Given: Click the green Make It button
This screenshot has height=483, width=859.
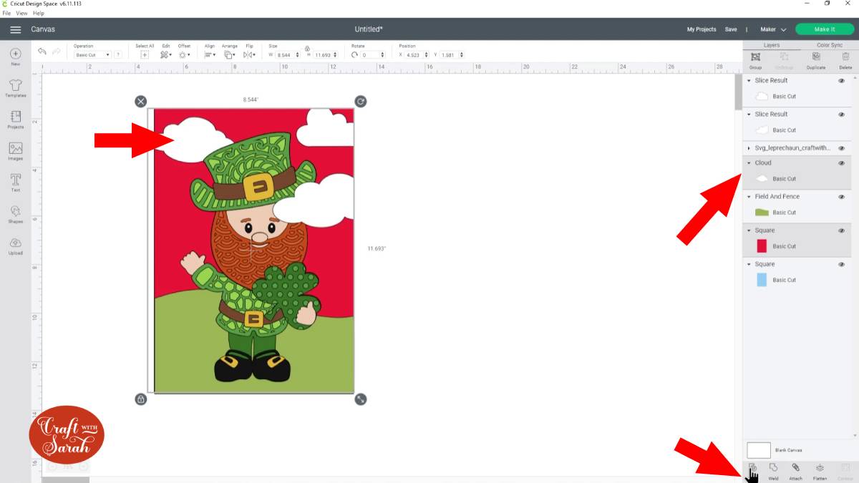Looking at the screenshot, I should coord(824,29).
